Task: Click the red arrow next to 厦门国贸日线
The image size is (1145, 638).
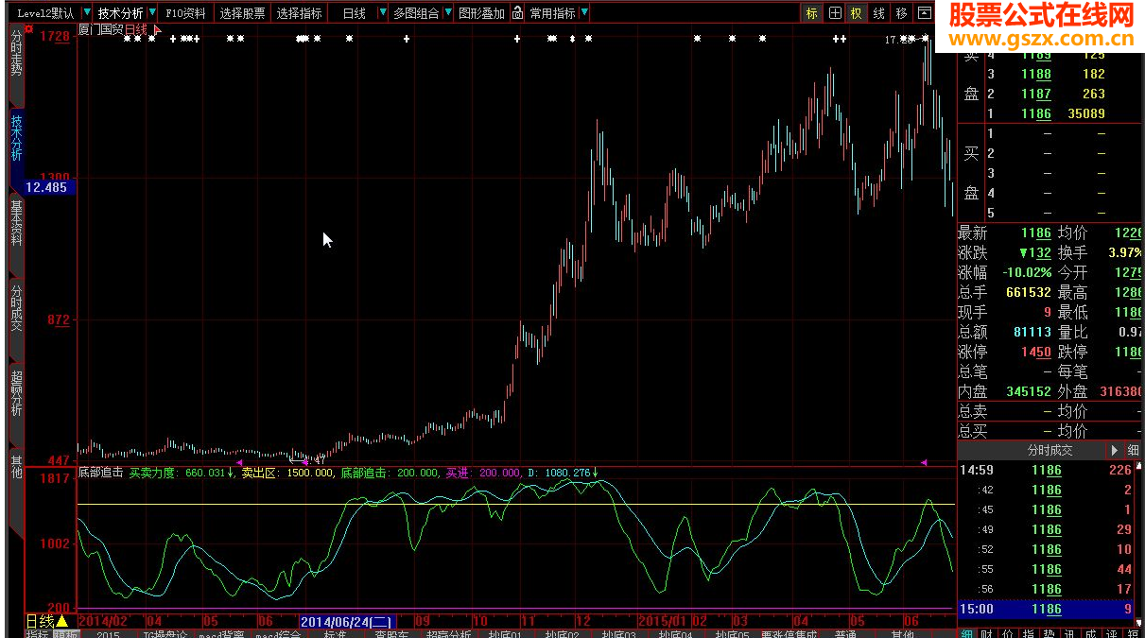Action: pos(158,30)
